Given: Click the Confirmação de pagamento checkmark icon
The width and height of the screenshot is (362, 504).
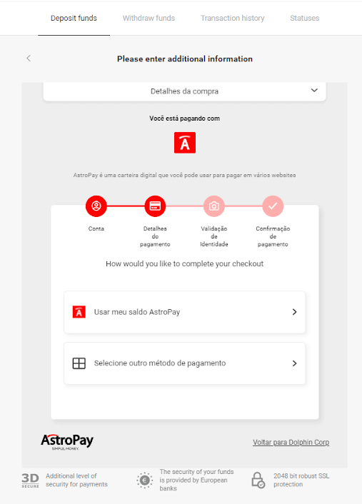Looking at the screenshot, I should click(x=273, y=206).
